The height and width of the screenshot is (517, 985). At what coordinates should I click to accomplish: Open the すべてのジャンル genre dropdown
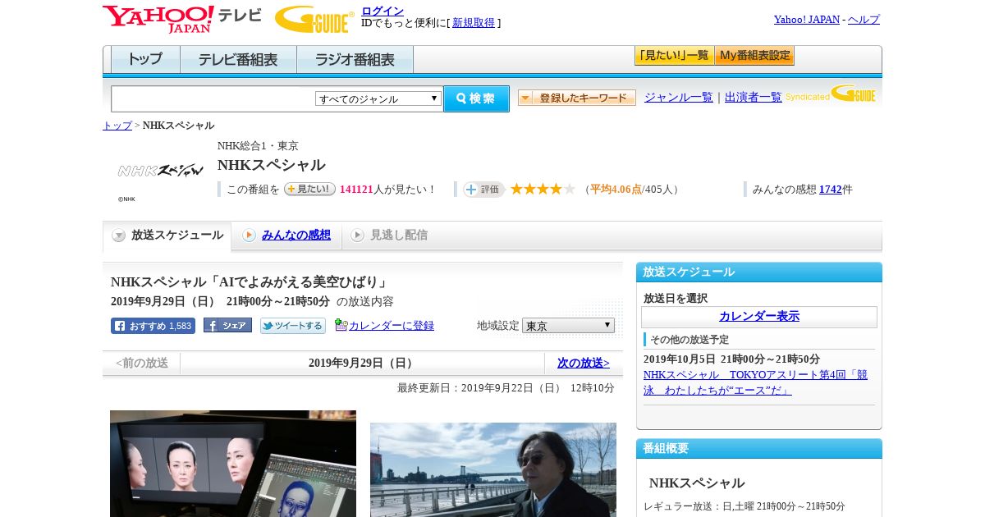tap(378, 98)
